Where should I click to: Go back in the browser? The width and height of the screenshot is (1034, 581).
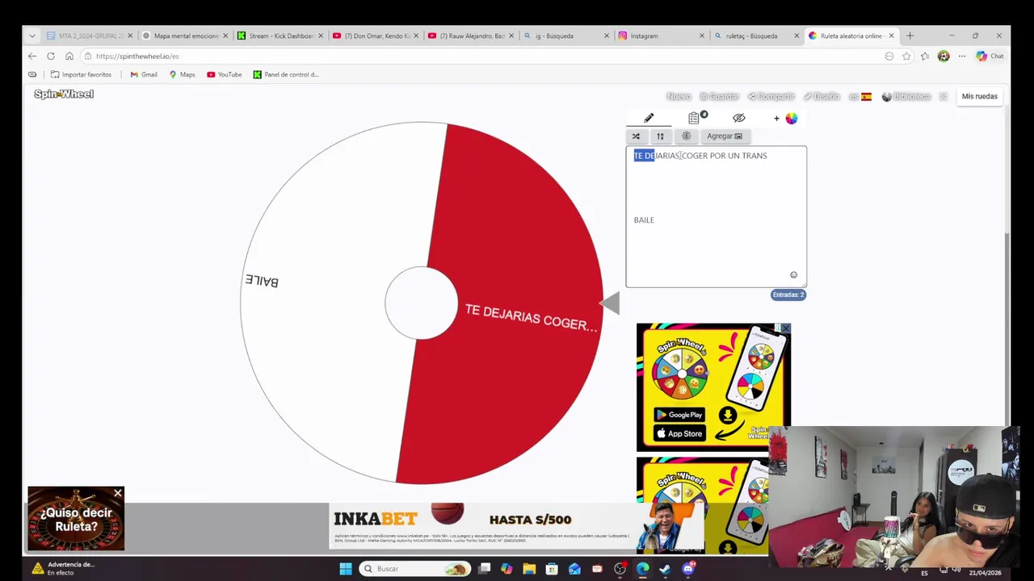click(x=32, y=56)
